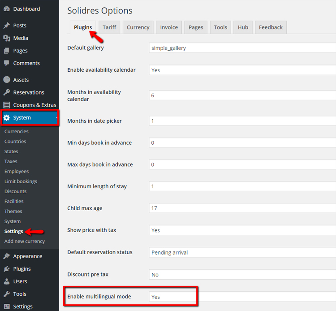Switch to the Plugins options tab
The width and height of the screenshot is (336, 311).
(x=83, y=27)
